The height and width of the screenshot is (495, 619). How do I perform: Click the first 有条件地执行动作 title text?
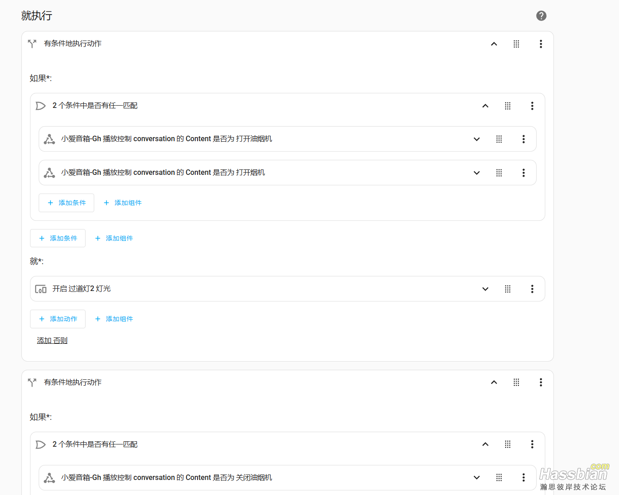(73, 44)
